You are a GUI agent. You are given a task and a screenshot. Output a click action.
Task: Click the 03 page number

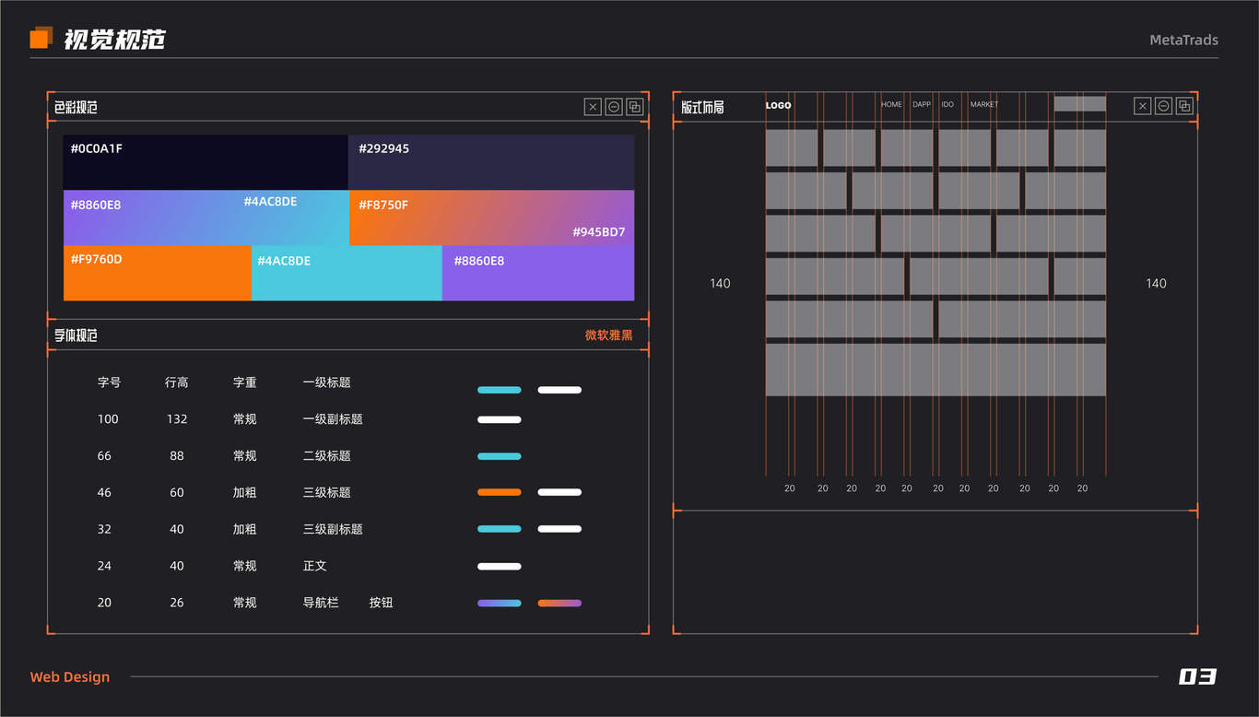(1198, 676)
